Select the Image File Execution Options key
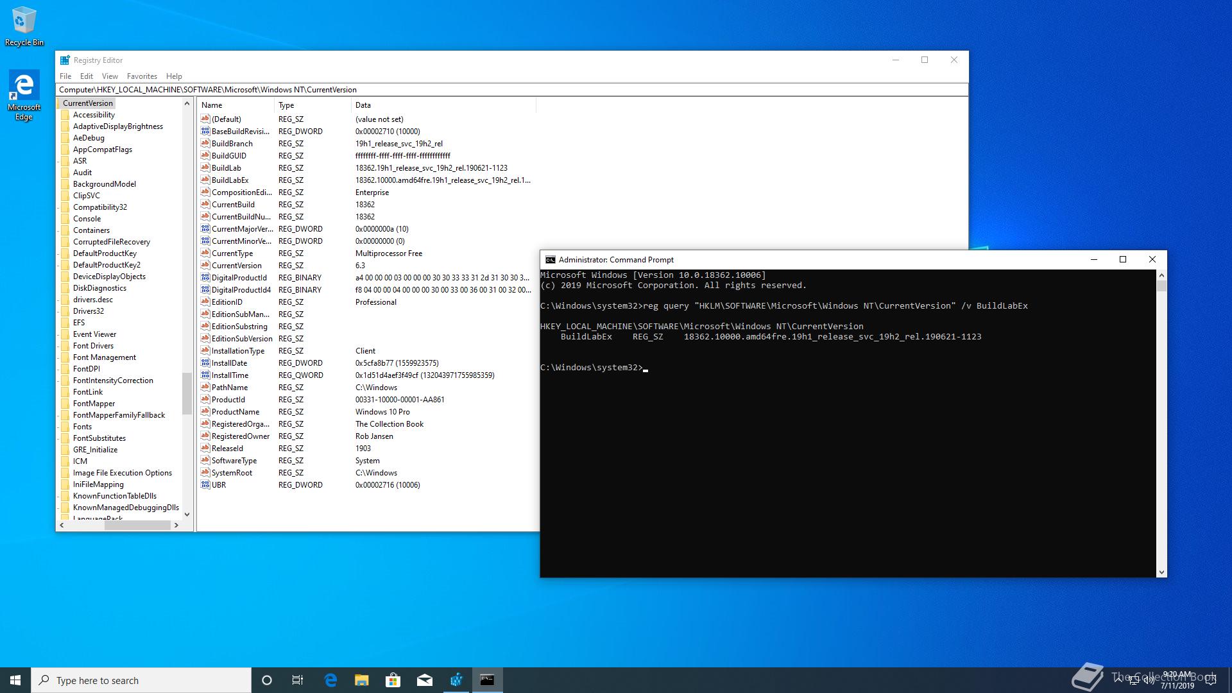The image size is (1232, 693). (123, 473)
